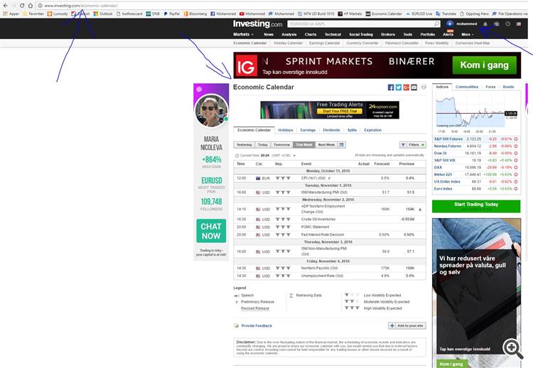Open the time zone GMT dropdown arrow
The image size is (533, 368).
pos(294,156)
